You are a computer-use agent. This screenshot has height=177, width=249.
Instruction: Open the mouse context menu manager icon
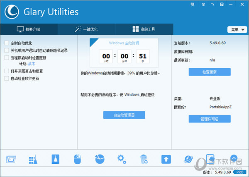point(78,159)
